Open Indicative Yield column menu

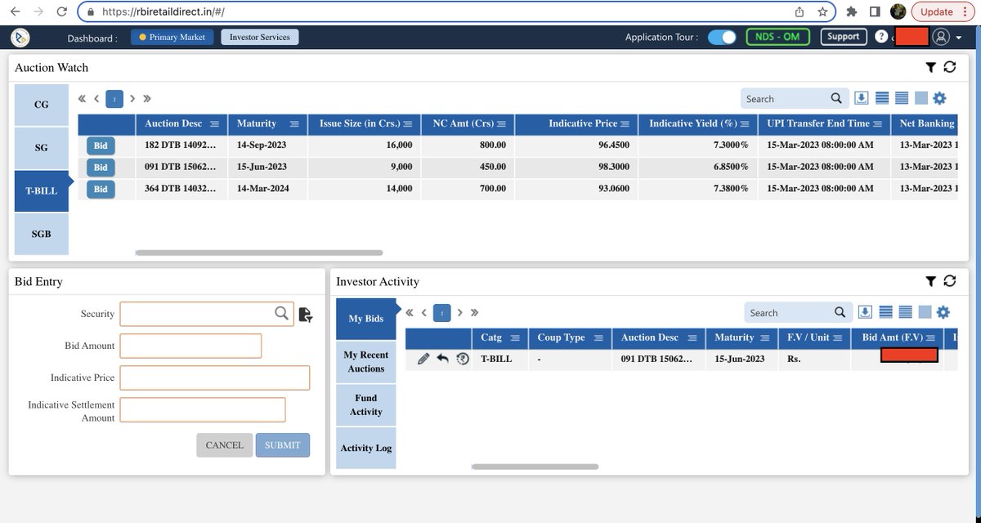click(743, 124)
